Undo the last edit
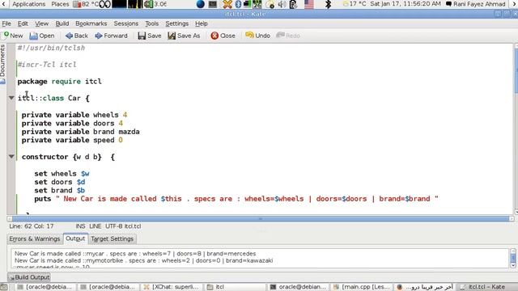Viewport: 518px width, 291px height. [257, 36]
